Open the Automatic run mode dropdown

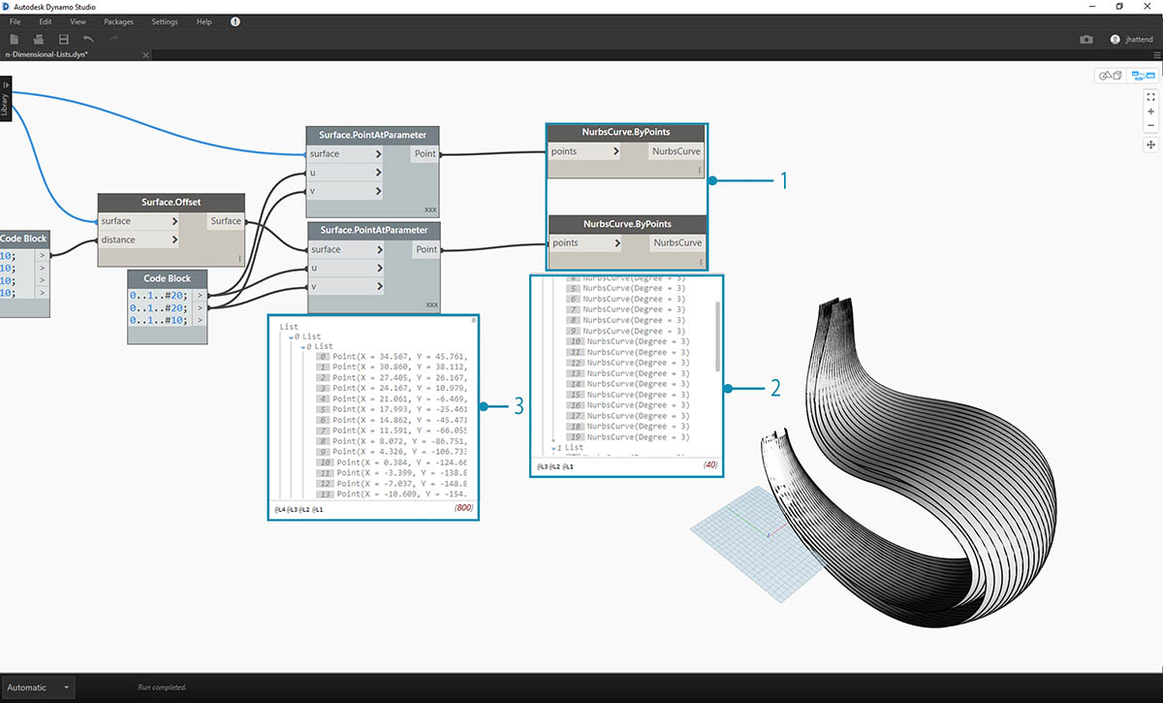click(39, 687)
